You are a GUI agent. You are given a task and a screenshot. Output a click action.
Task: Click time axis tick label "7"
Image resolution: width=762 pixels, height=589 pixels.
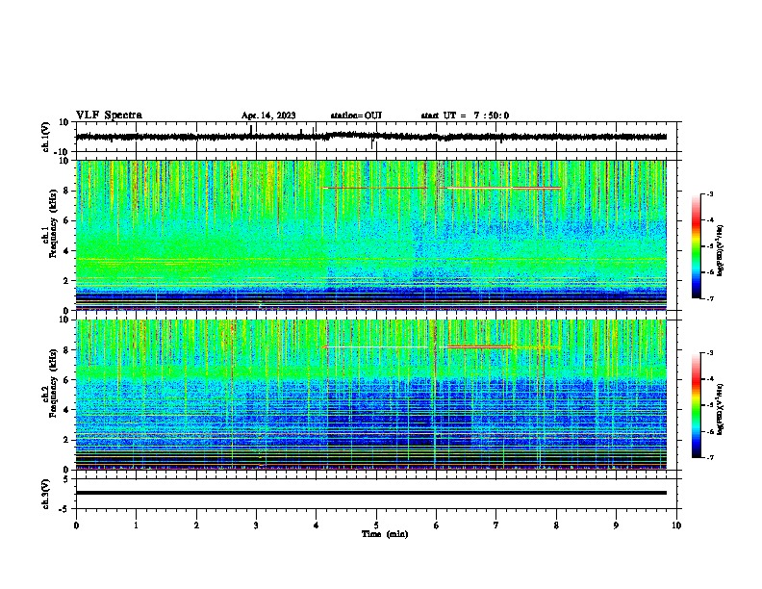(x=496, y=525)
